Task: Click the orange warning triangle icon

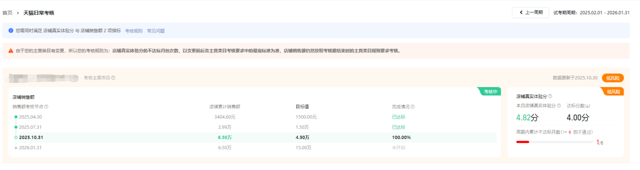Action: click(11, 51)
